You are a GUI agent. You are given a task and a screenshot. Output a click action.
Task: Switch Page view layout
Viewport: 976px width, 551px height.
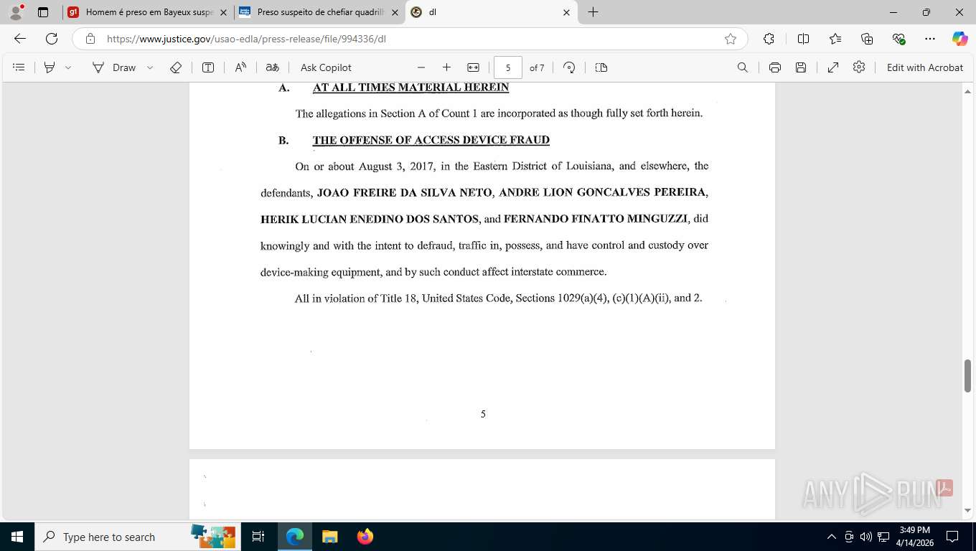[x=601, y=67]
